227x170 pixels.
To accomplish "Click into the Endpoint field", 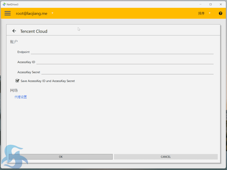I will click(122, 52).
